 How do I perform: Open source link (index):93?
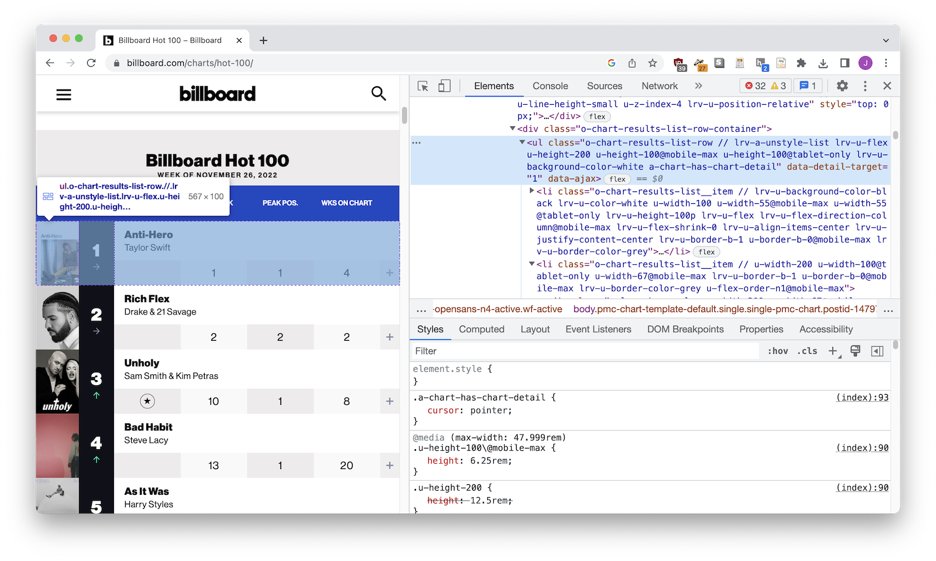[862, 397]
